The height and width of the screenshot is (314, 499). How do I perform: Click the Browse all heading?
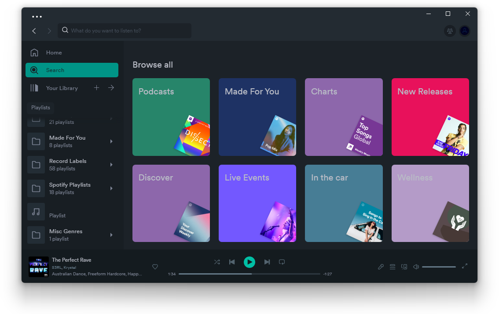pyautogui.click(x=153, y=65)
